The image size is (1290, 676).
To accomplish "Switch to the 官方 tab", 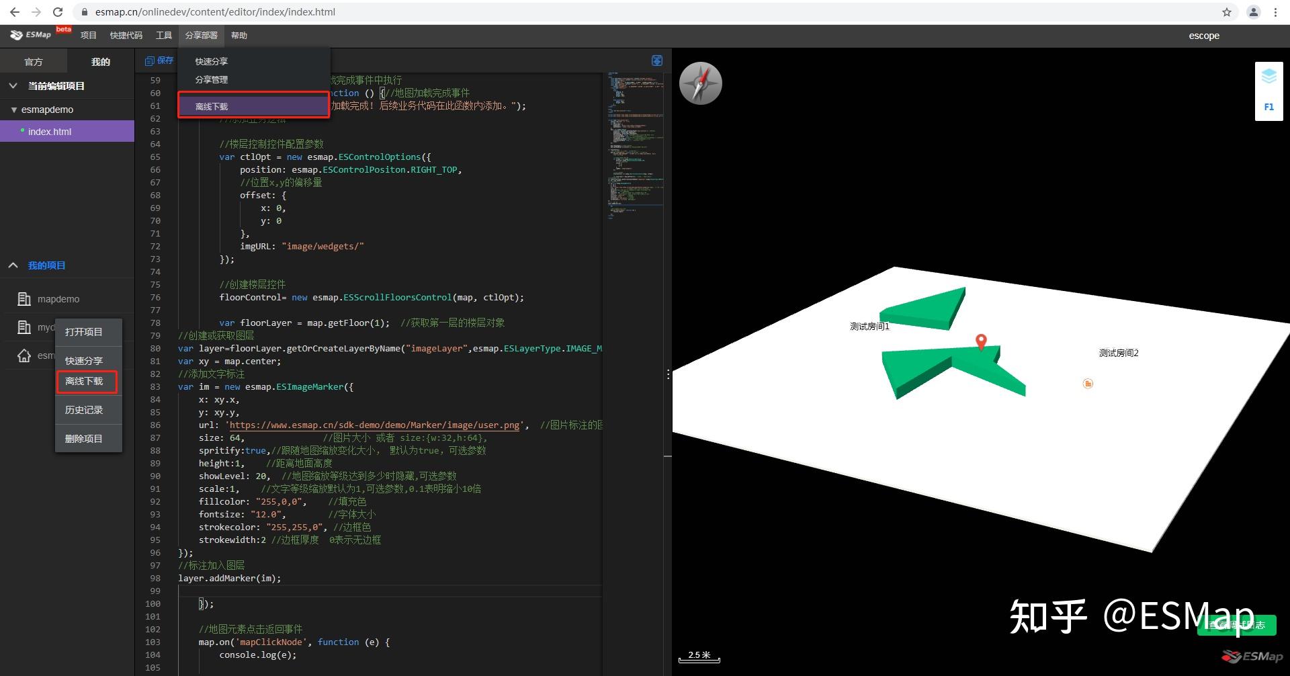I will coord(34,62).
